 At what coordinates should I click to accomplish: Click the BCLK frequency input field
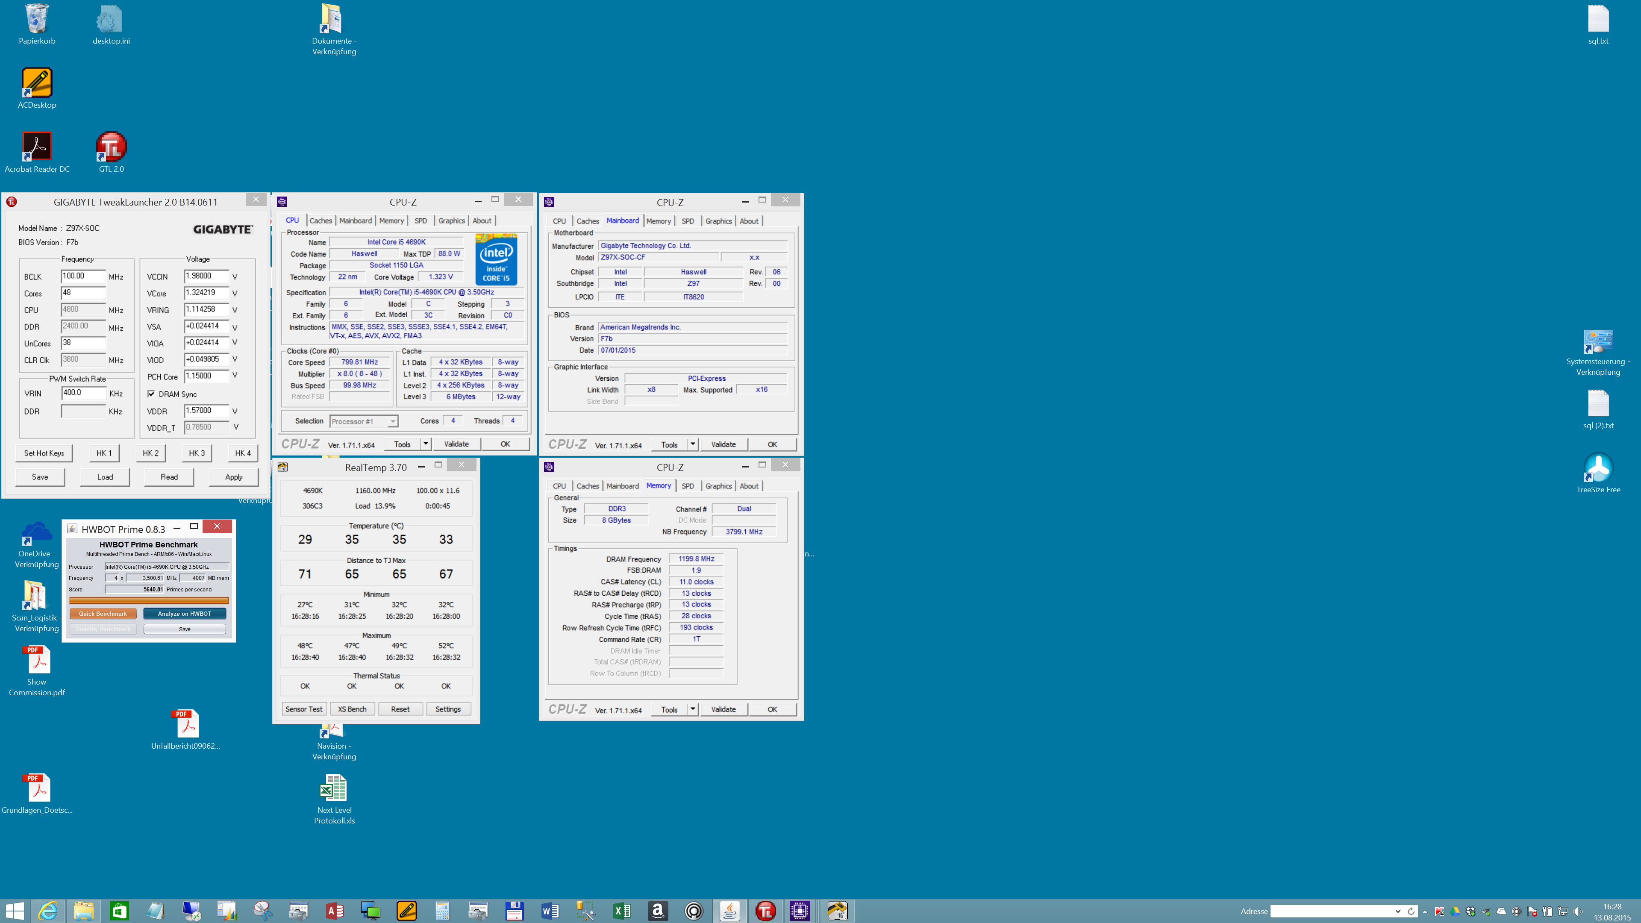pyautogui.click(x=83, y=276)
